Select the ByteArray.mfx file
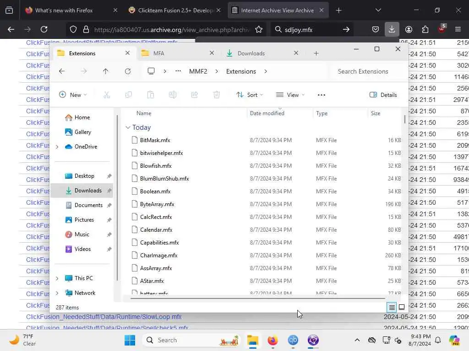 tap(157, 204)
